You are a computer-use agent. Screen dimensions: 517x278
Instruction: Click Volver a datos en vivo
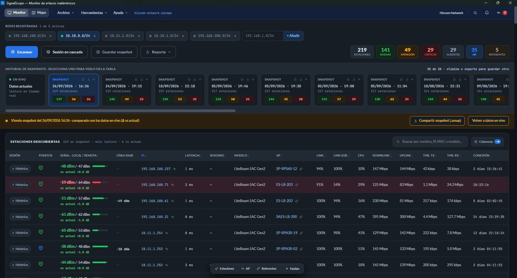tap(488, 121)
